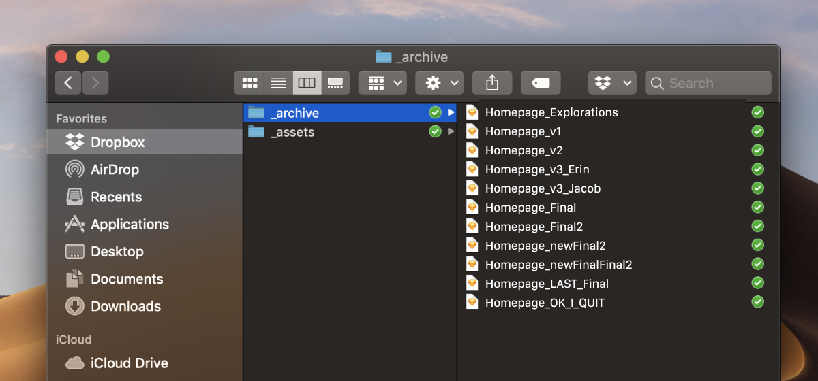This screenshot has width=818, height=381.
Task: Click the Sketch icon of Homepage_OK_I_QUIT
Action: (472, 302)
